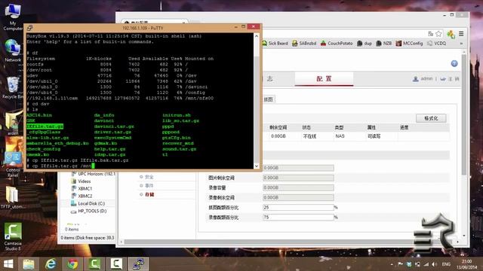The height and width of the screenshot is (271, 483).
Task: Open the Windows Start button
Action: tap(8, 263)
